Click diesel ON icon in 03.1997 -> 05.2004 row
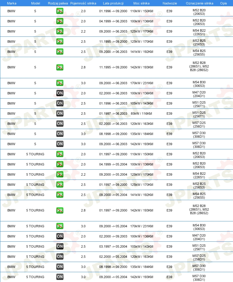This screenshot has width=233, height=282. pos(60,246)
